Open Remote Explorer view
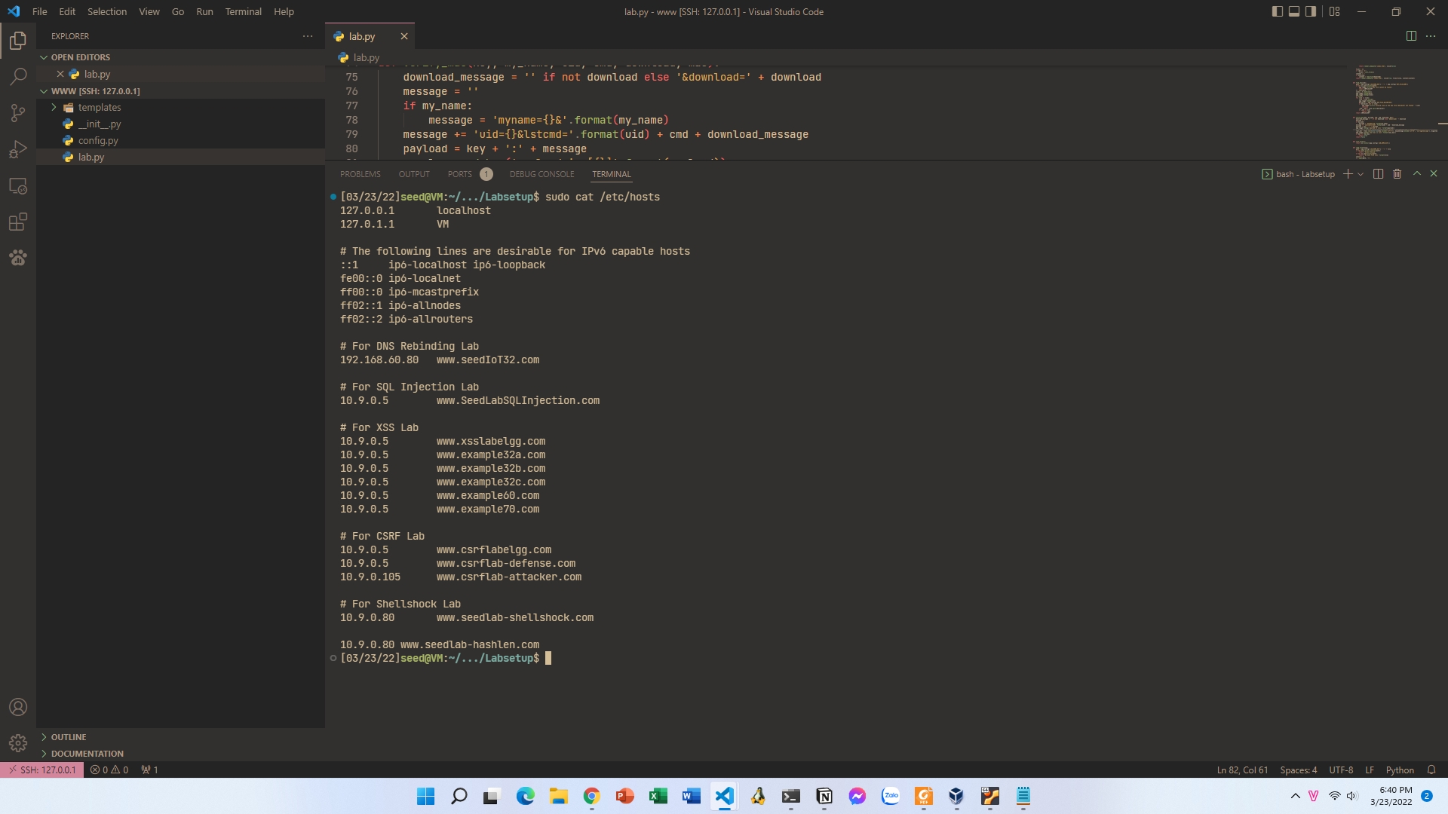Screen dimensions: 1448x814 pos(18,186)
